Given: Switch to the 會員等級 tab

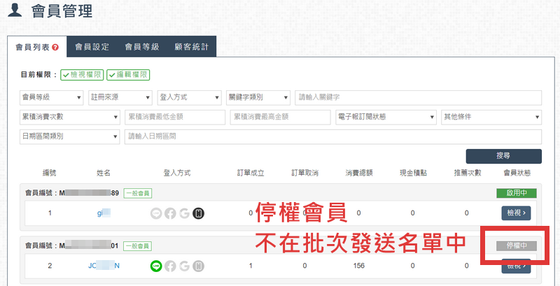Looking at the screenshot, I should click(142, 47).
